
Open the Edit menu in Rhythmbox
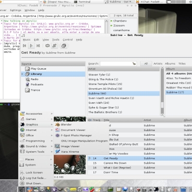(x=36, y=40)
